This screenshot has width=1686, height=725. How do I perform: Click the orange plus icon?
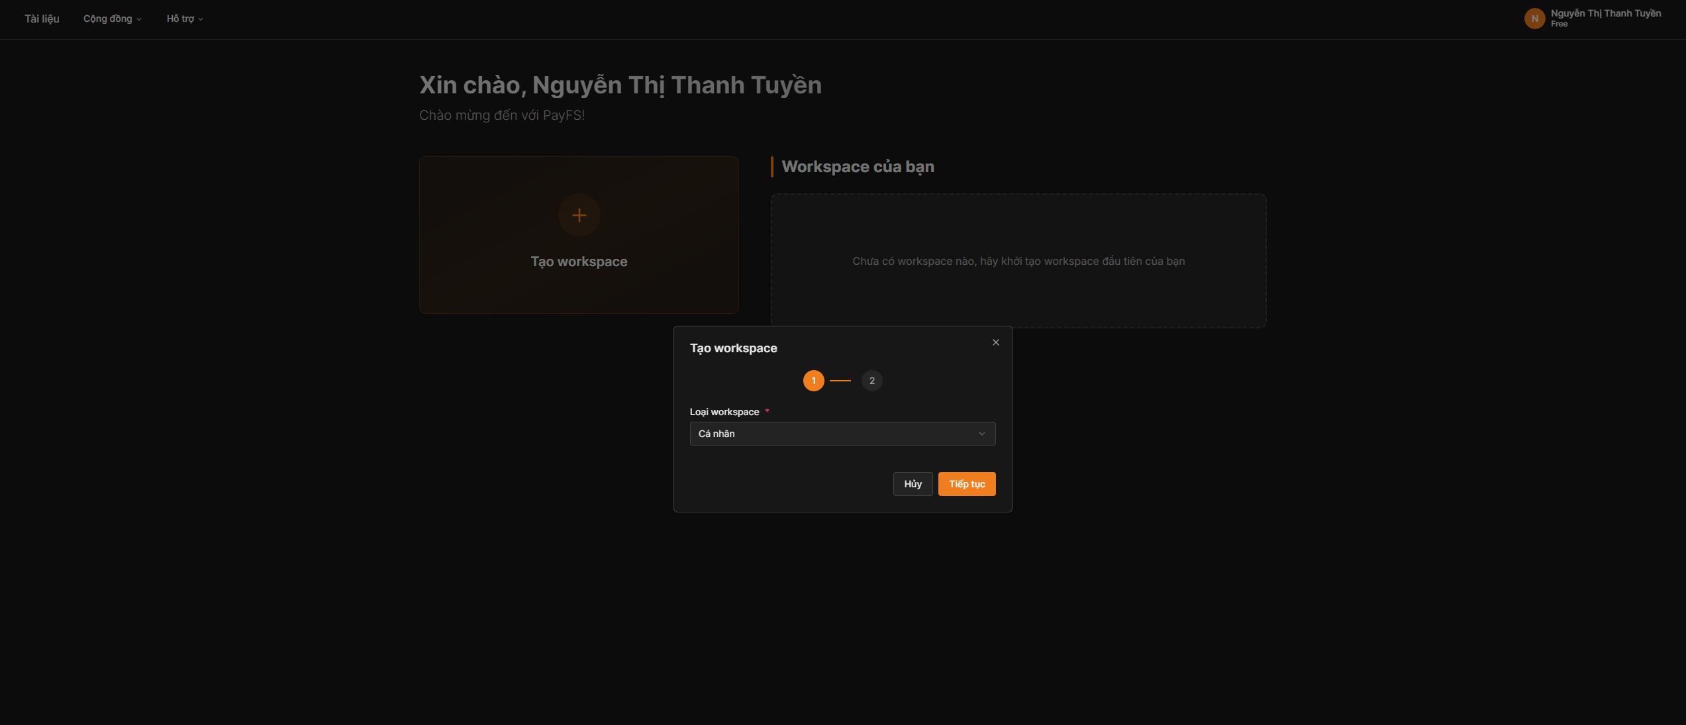point(579,215)
